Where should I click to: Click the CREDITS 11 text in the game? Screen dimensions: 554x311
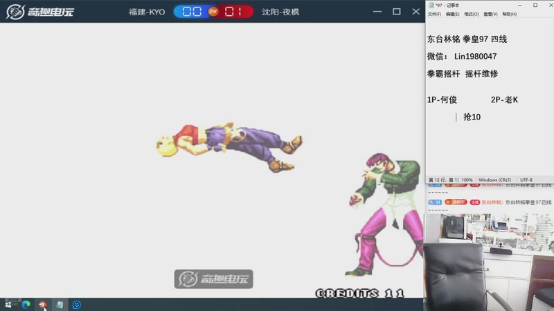click(x=359, y=293)
